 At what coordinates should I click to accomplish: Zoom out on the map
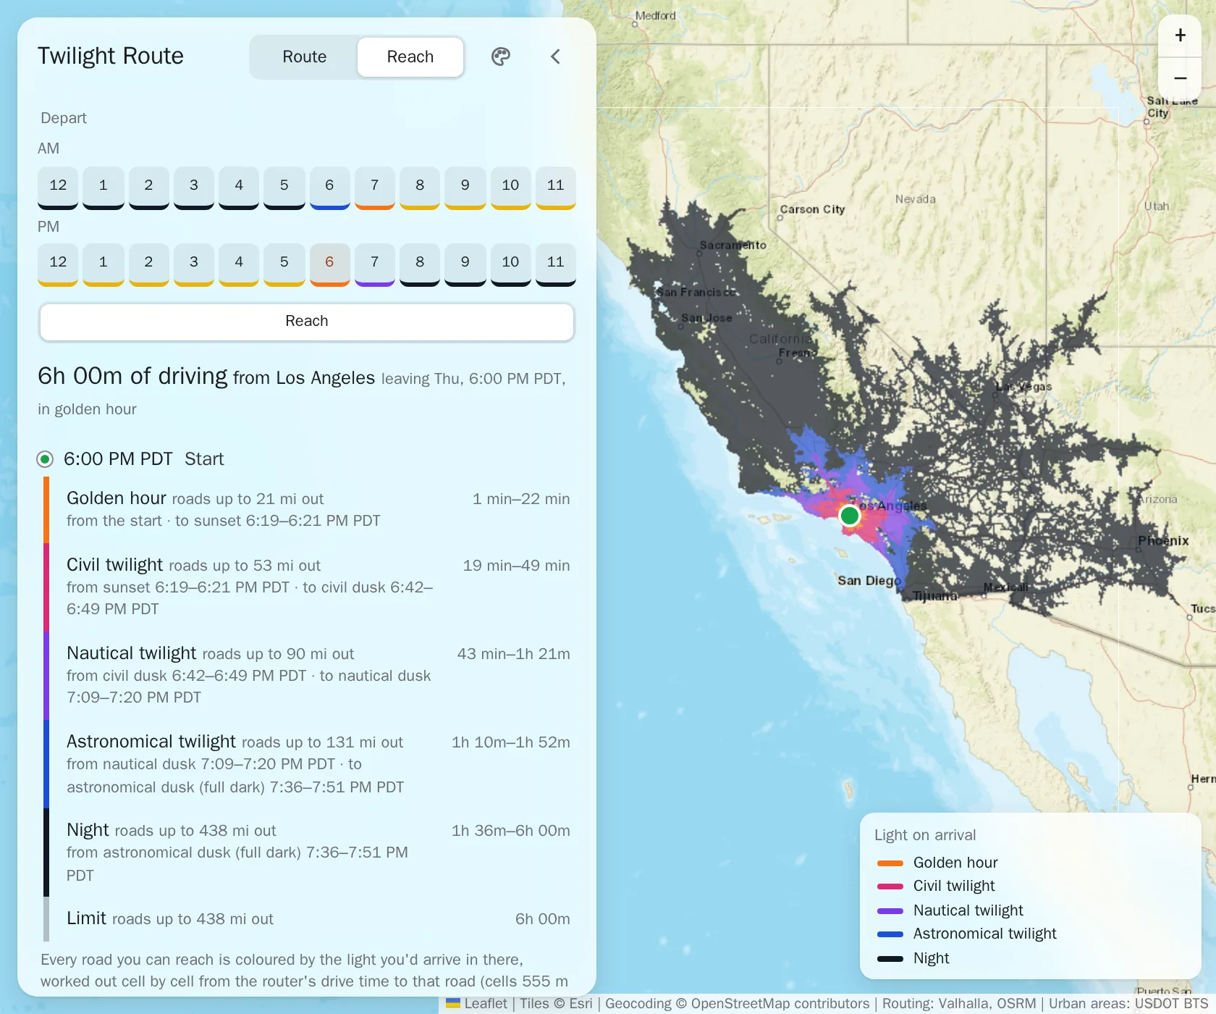pos(1180,78)
